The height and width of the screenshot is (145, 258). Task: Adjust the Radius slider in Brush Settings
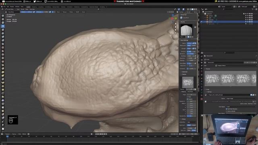189,43
